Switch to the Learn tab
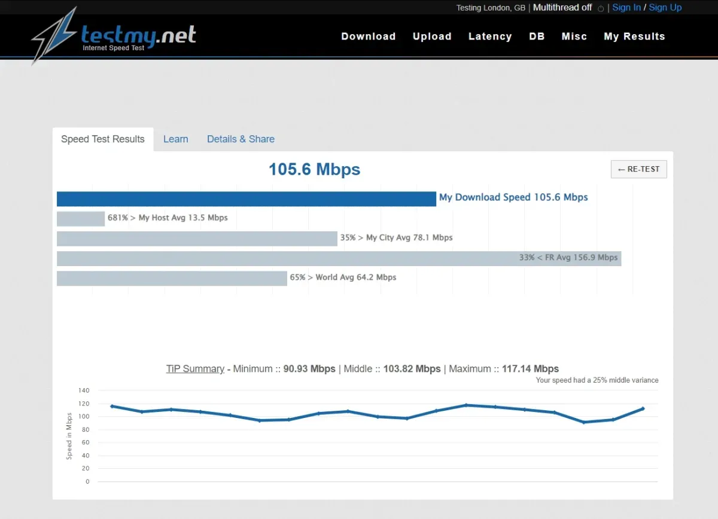 (x=175, y=139)
